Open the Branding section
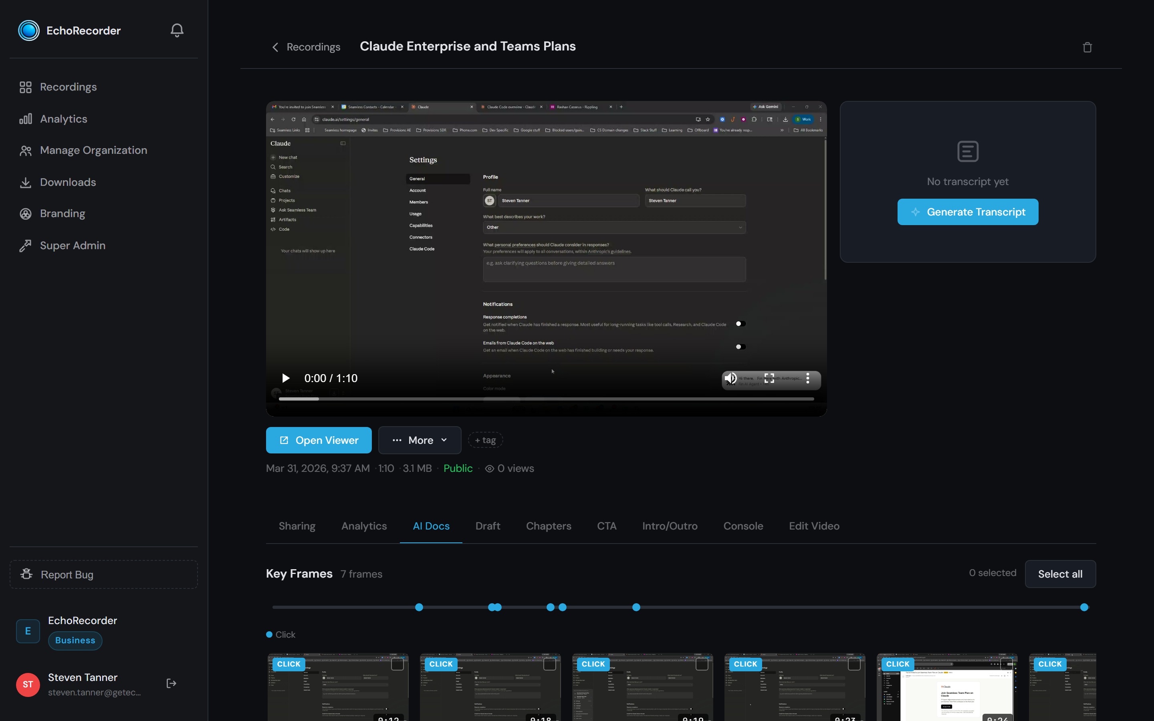The width and height of the screenshot is (1154, 721). (x=63, y=213)
